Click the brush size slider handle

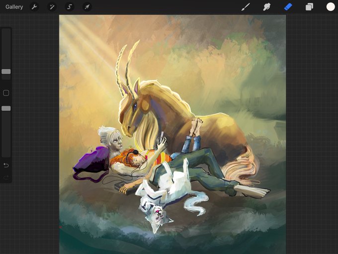[6, 72]
